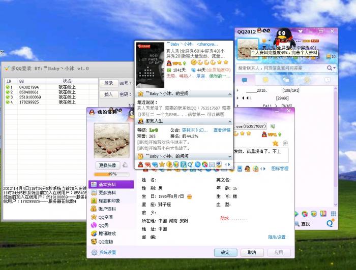Select QQ row 2519100869 in the login list
This screenshot has width=356, height=270.
[x=51, y=97]
